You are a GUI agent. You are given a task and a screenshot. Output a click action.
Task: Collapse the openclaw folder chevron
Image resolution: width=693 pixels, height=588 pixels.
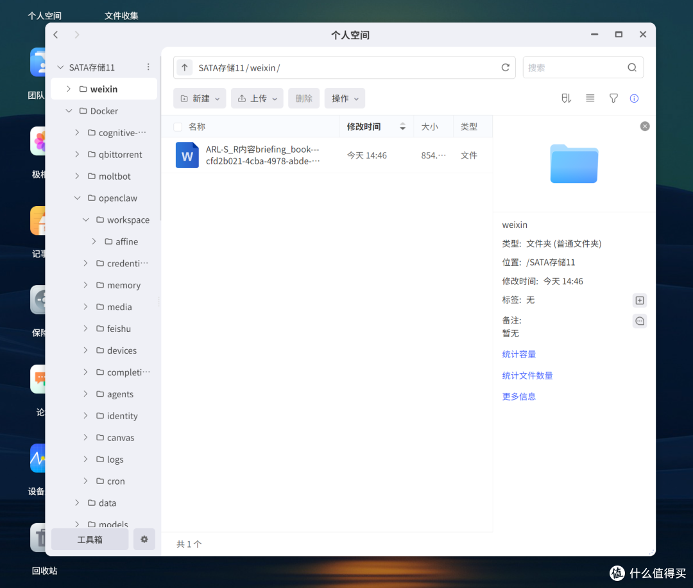78,198
